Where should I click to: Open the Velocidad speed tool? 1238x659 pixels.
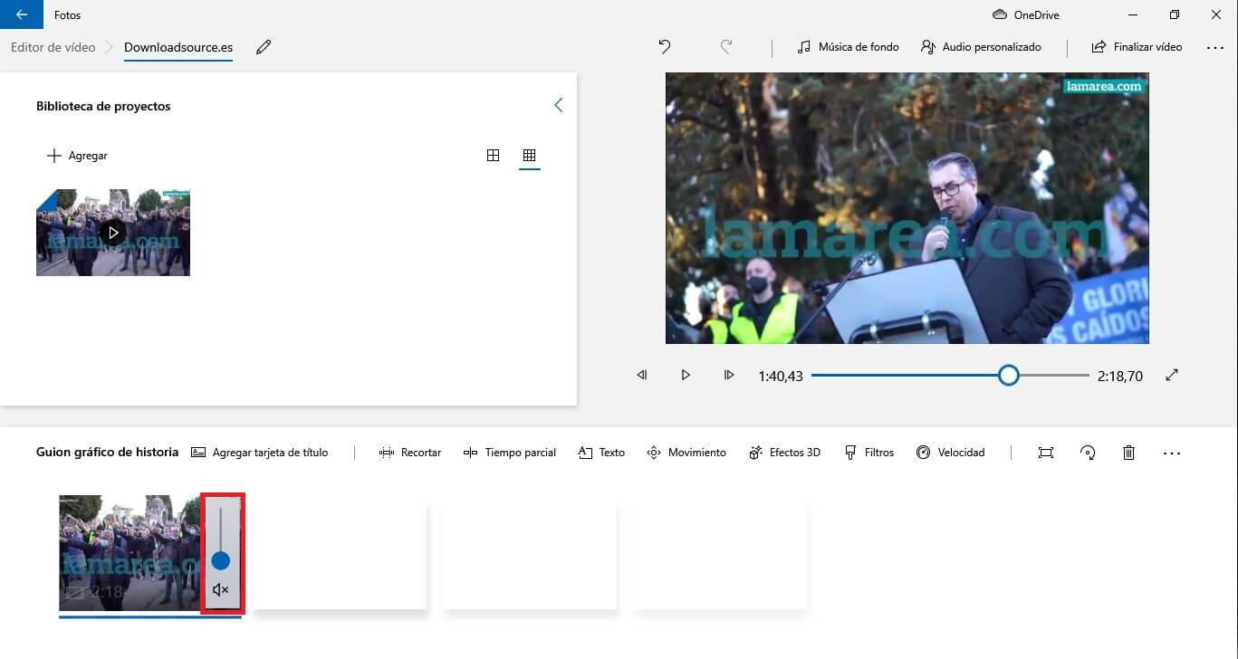pyautogui.click(x=951, y=453)
